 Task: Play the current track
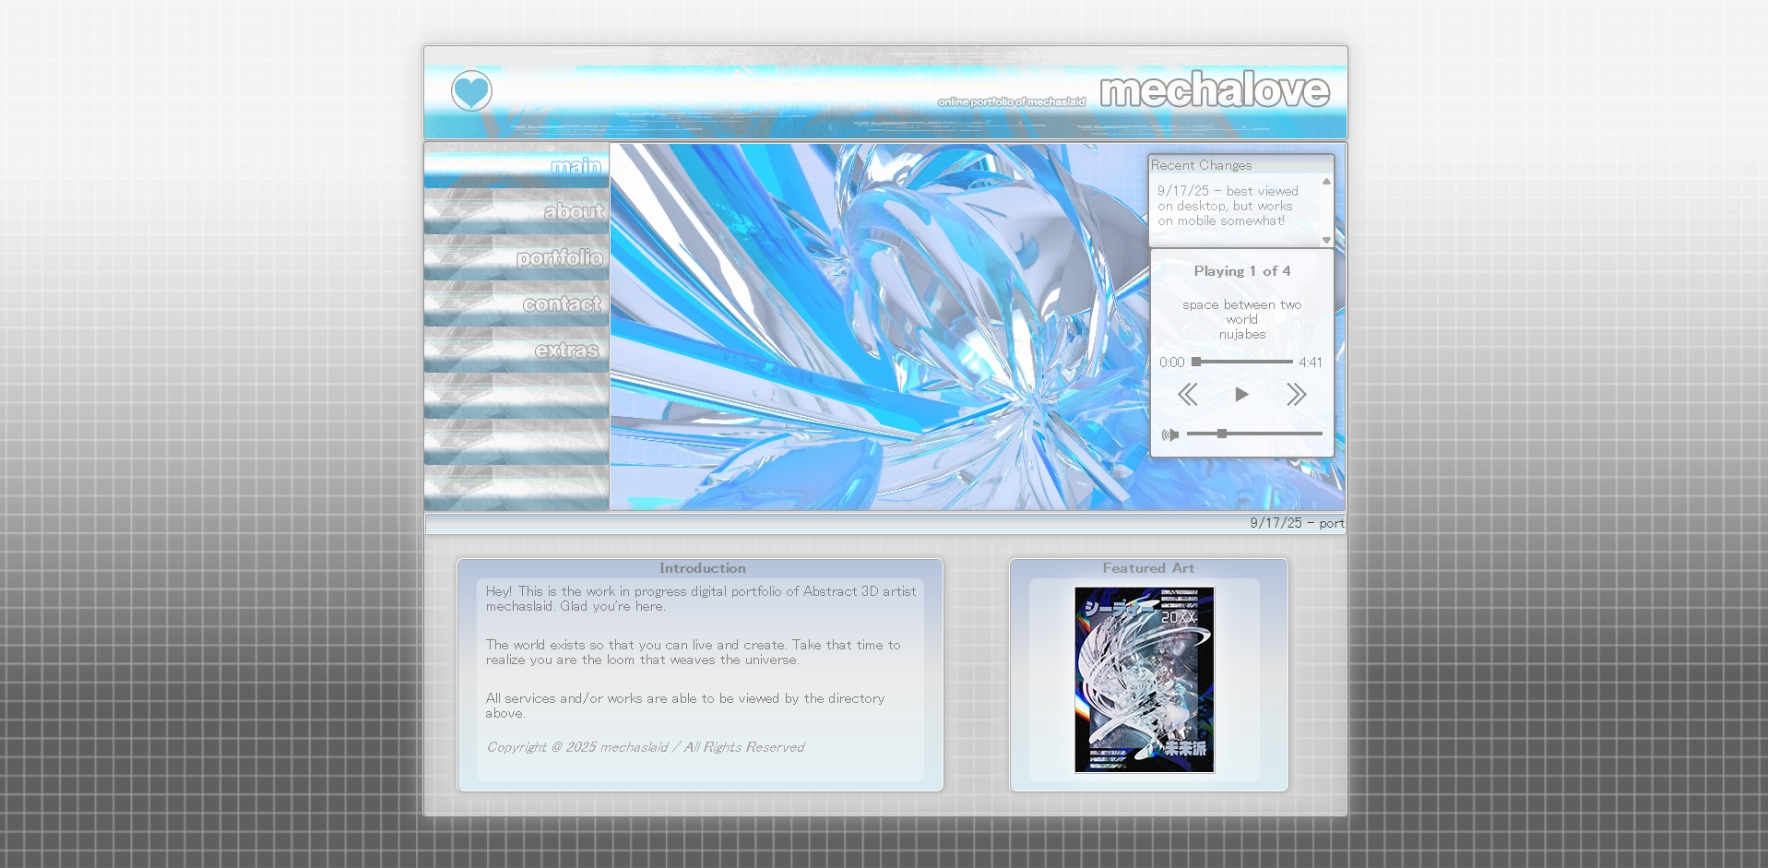[x=1241, y=395]
